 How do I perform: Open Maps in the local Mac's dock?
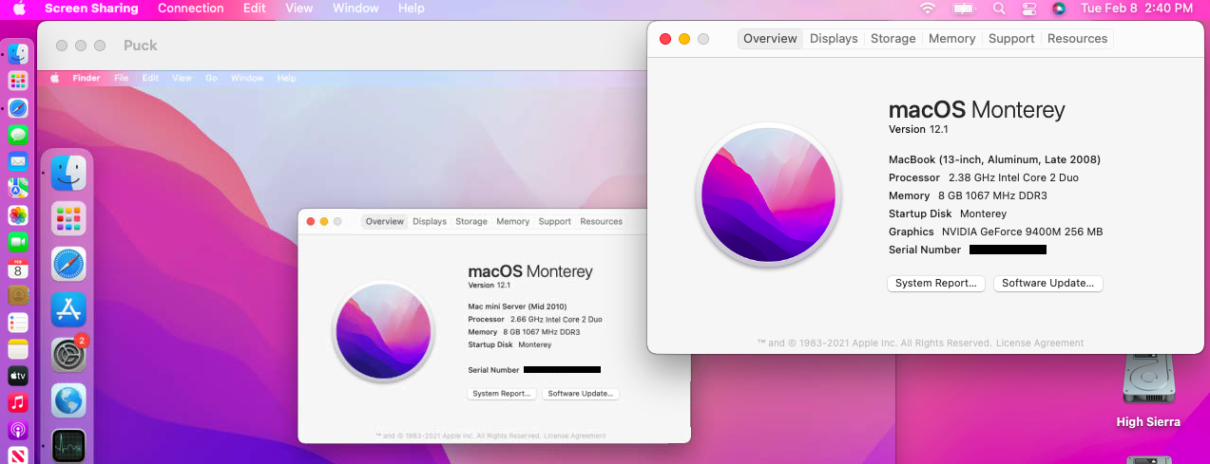17,188
